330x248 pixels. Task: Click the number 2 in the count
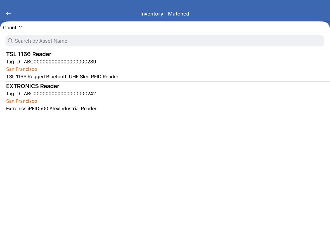coord(20,28)
